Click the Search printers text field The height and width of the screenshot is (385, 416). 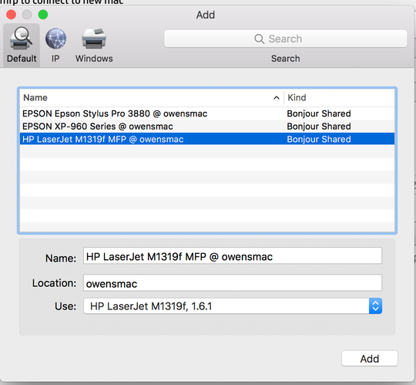coord(286,39)
